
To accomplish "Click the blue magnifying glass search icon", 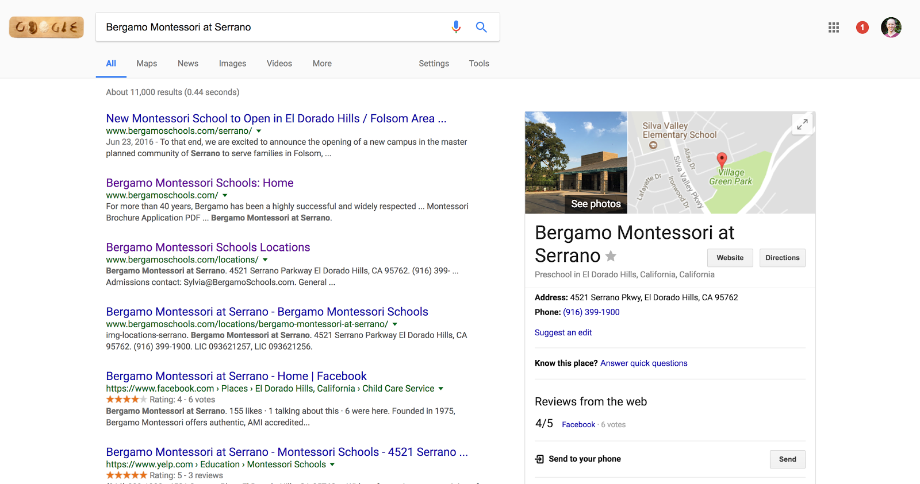I will click(x=481, y=27).
